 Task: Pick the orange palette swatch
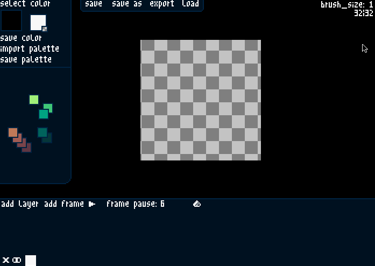point(13,132)
